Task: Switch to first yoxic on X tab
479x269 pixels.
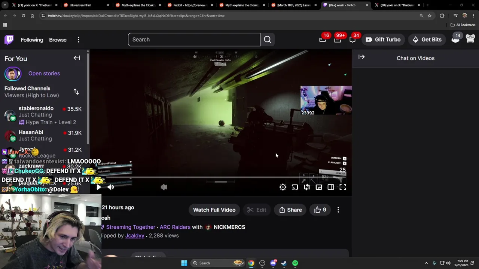Action: 34,5
